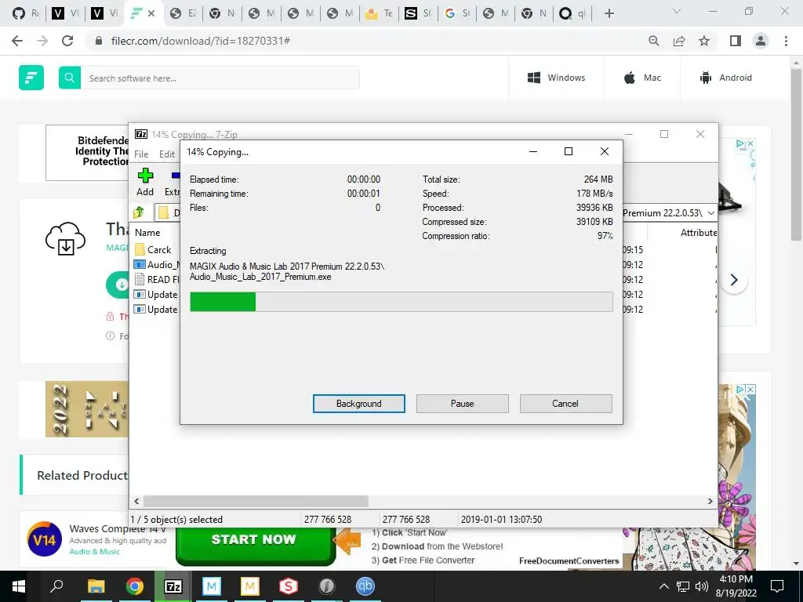Click the V14 product thumbnail
Image resolution: width=803 pixels, height=602 pixels.
coord(45,539)
